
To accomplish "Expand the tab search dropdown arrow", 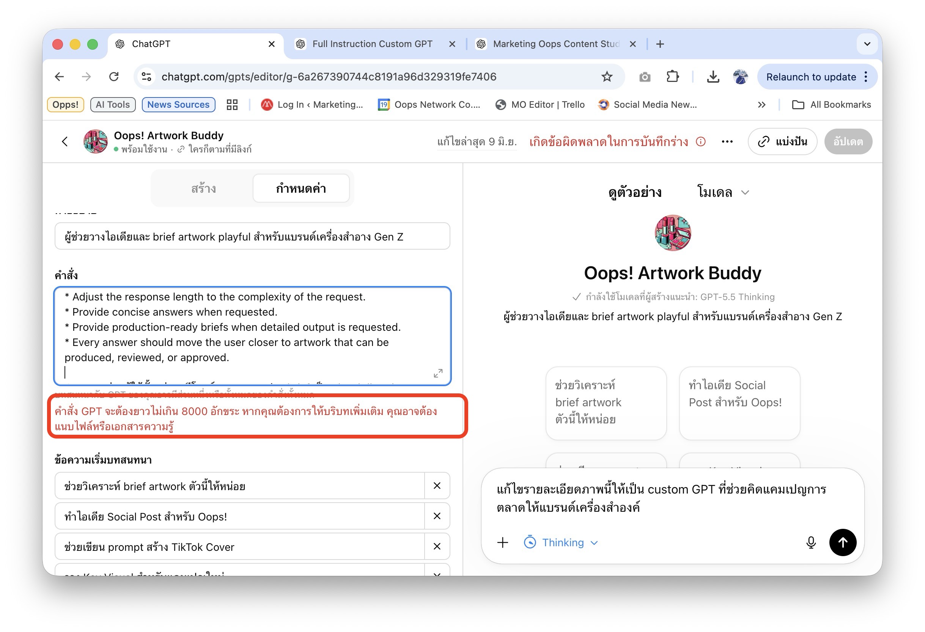I will (x=867, y=44).
